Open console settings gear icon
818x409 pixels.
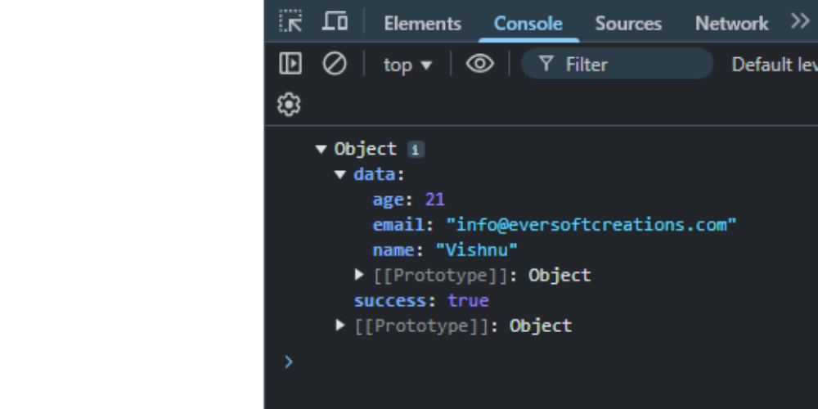click(x=289, y=105)
